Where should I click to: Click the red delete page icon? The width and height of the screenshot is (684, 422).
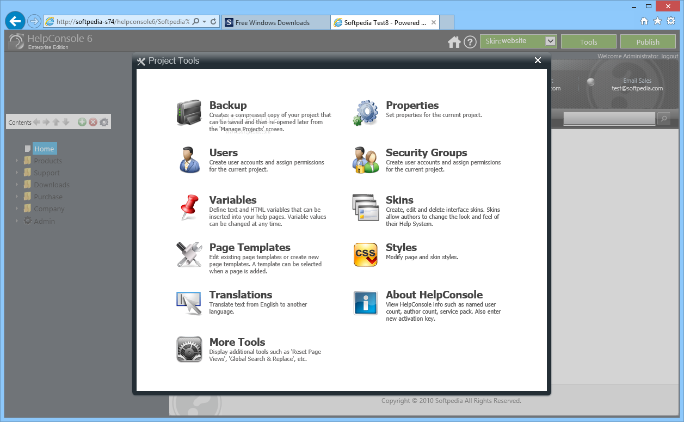click(x=93, y=122)
